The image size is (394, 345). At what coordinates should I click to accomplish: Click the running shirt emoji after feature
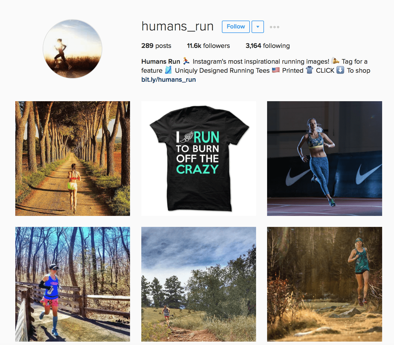click(x=168, y=70)
